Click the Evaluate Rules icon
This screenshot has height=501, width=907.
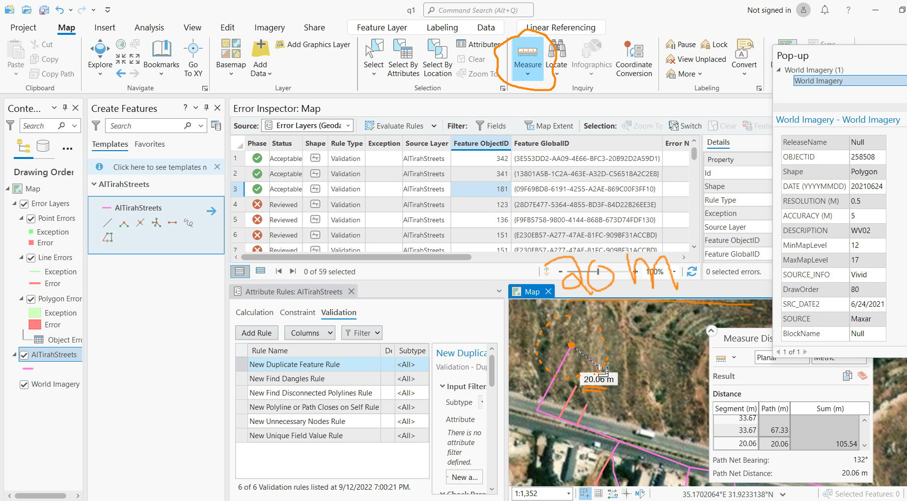[x=369, y=126]
